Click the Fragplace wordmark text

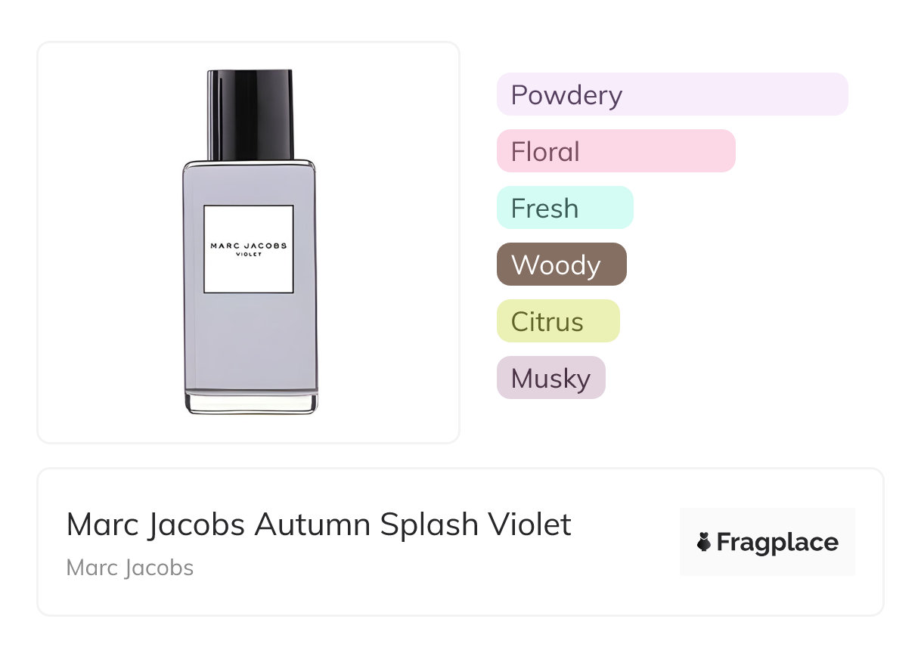[777, 543]
